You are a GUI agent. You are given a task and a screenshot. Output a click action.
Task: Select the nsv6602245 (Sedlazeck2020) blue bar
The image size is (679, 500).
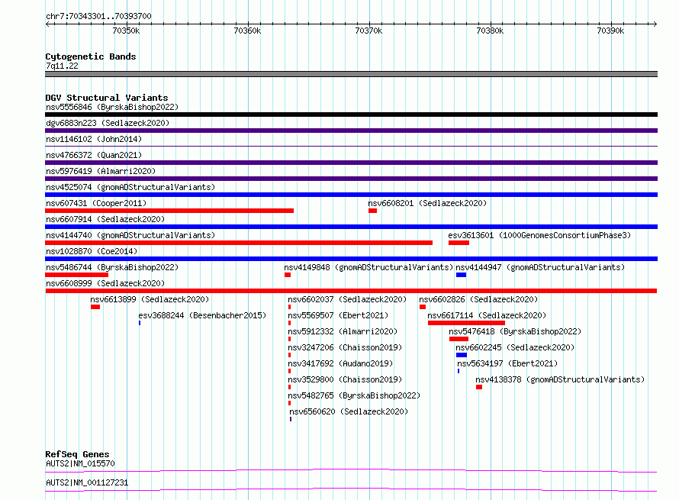pyautogui.click(x=461, y=355)
